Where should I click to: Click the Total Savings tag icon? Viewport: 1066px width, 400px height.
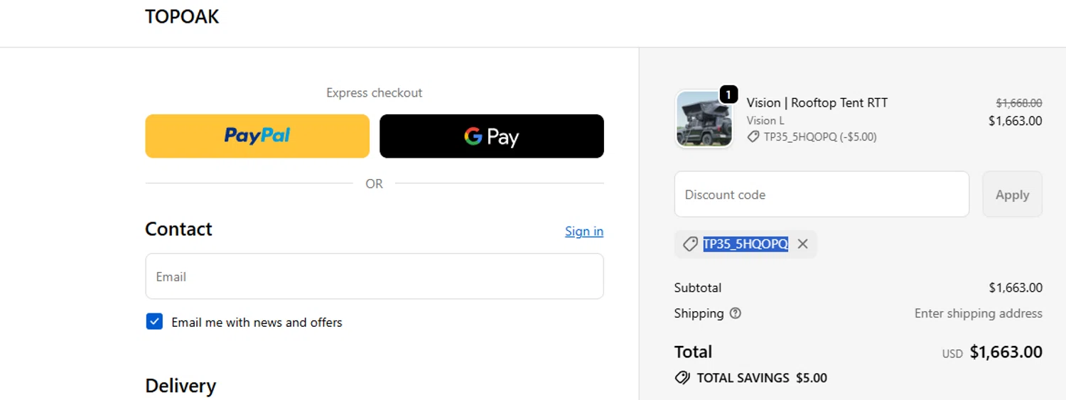click(x=682, y=378)
